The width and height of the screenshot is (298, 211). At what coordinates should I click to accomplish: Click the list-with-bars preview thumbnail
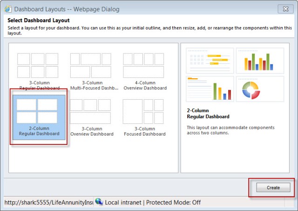(x=209, y=89)
